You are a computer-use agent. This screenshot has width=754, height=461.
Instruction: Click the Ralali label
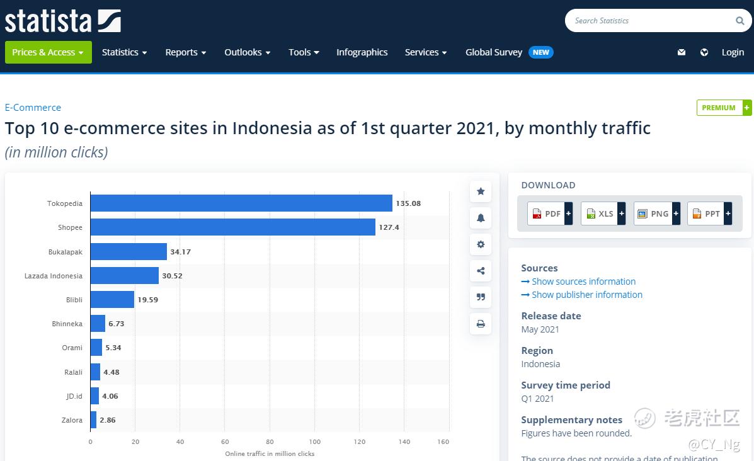(74, 372)
